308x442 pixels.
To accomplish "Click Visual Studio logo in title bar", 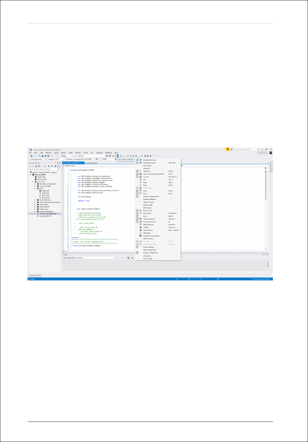I will point(30,149).
